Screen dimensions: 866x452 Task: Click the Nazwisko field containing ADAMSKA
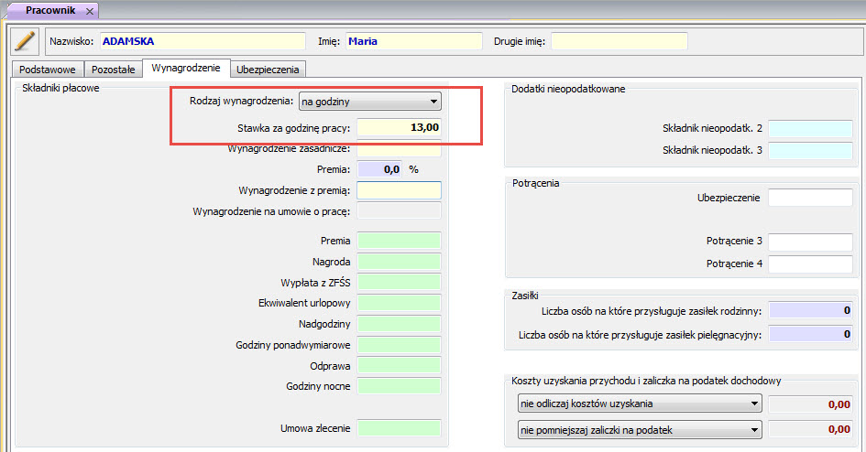(202, 41)
